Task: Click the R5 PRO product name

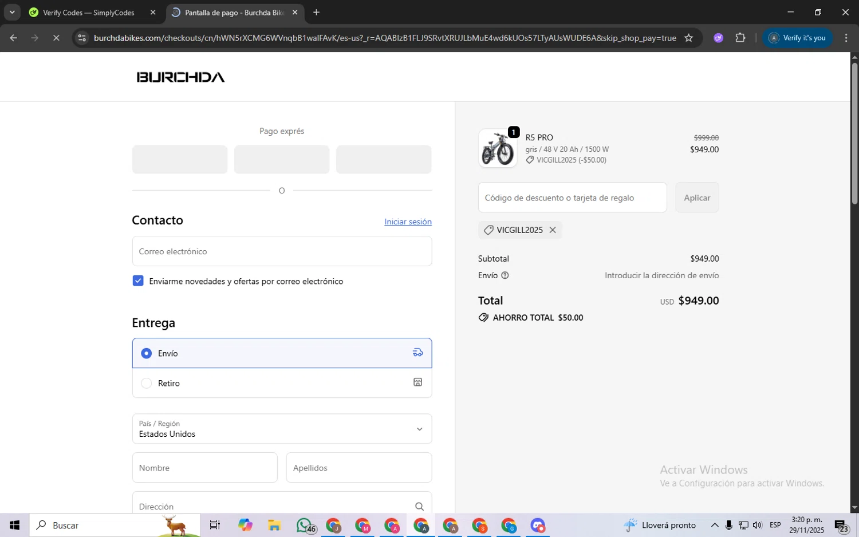Action: [539, 137]
